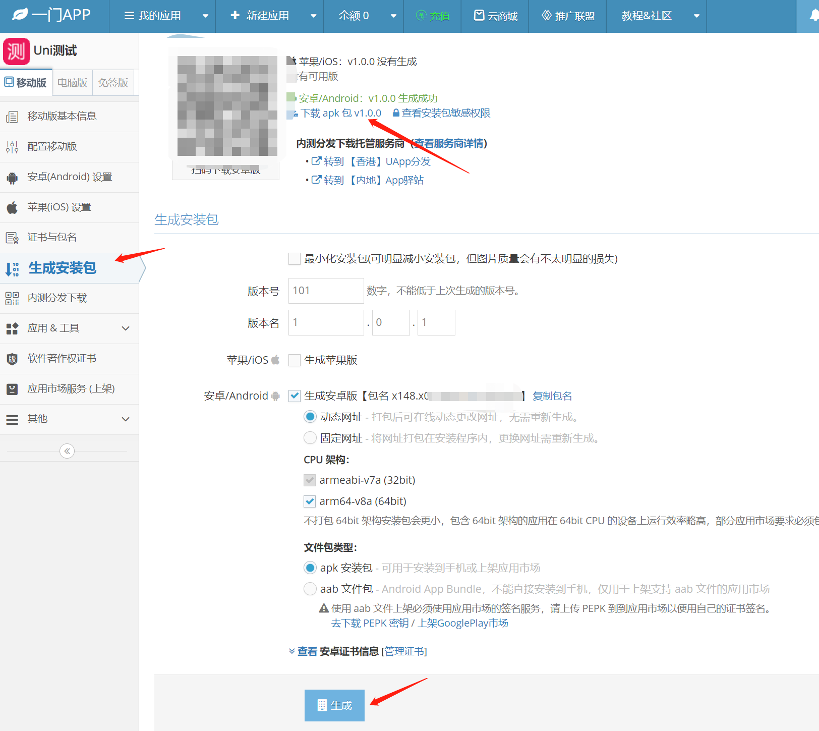Image resolution: width=819 pixels, height=731 pixels.
Task: Click the 生成 button
Action: (x=334, y=705)
